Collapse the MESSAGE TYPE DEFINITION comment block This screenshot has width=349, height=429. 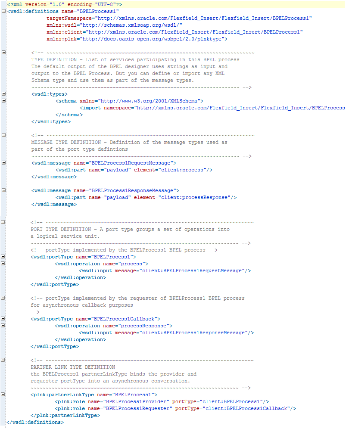coord(3,135)
